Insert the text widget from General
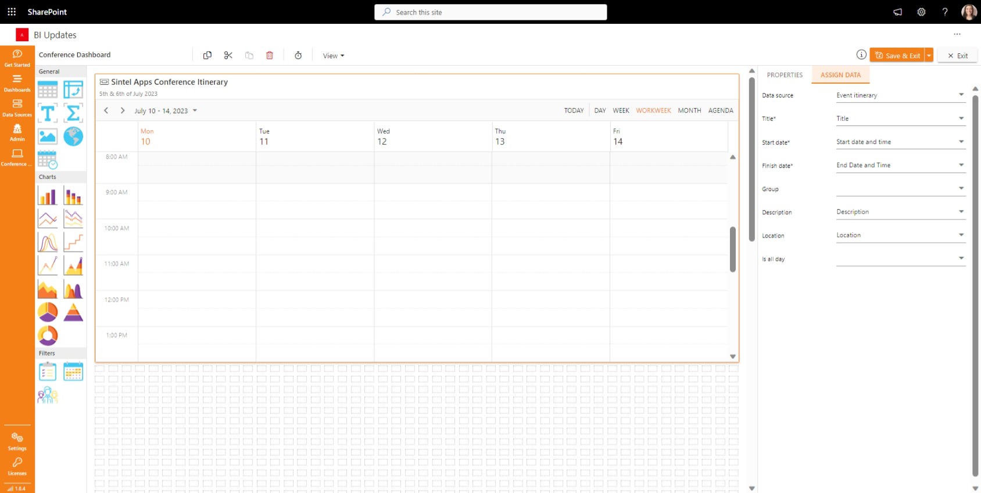 point(48,113)
